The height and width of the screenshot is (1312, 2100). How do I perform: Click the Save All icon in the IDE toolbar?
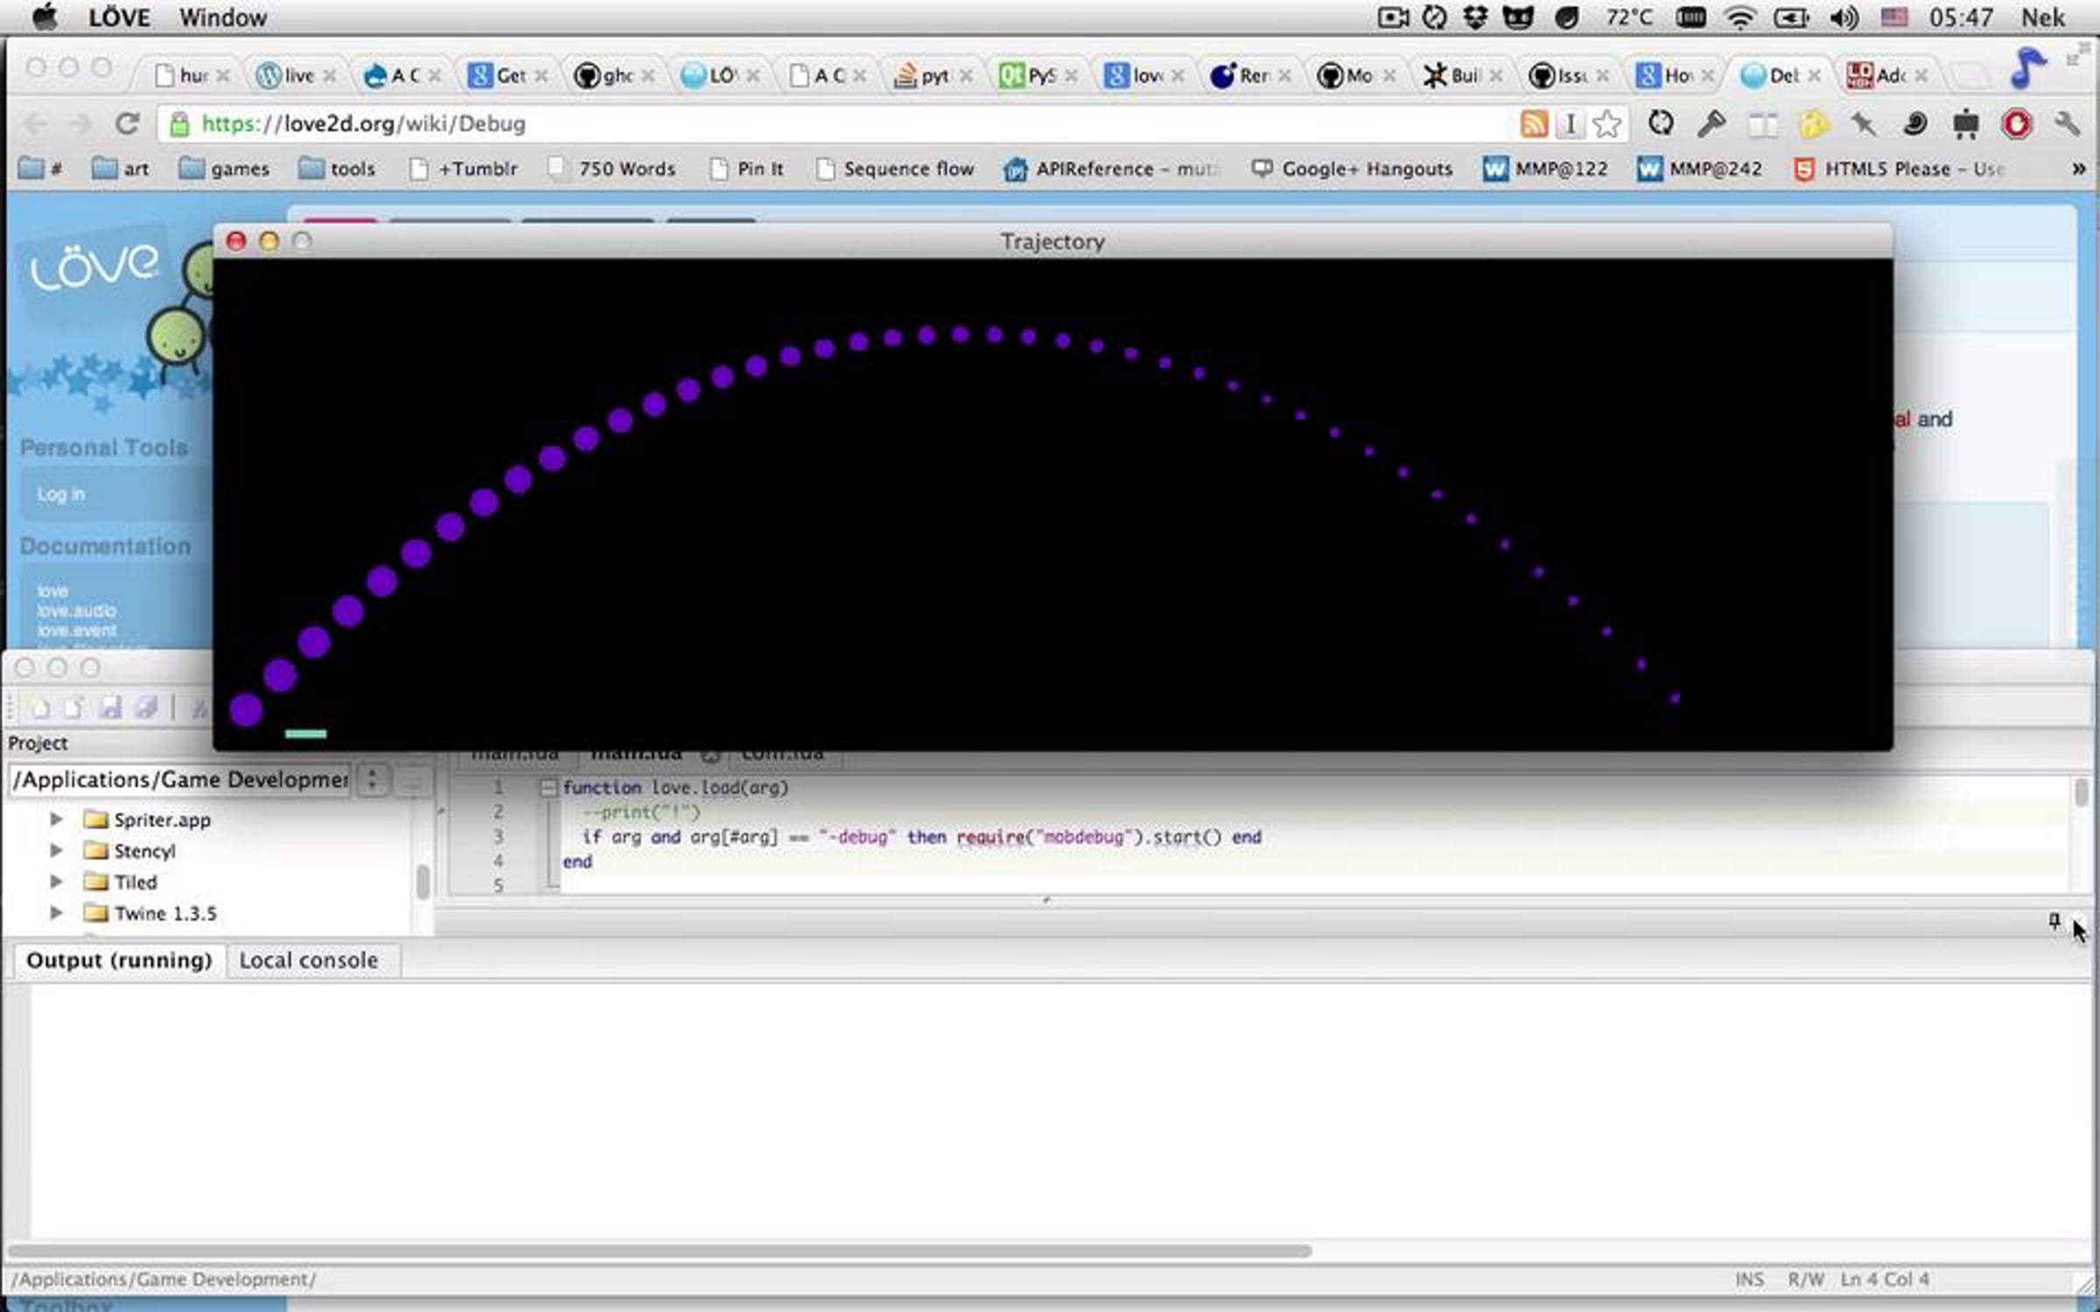pyautogui.click(x=146, y=707)
